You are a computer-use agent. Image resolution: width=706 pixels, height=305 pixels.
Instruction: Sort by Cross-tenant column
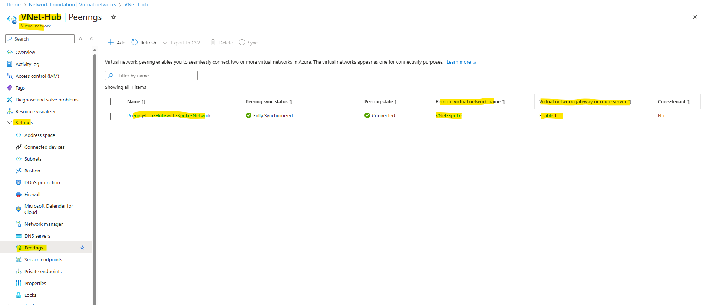[674, 101]
